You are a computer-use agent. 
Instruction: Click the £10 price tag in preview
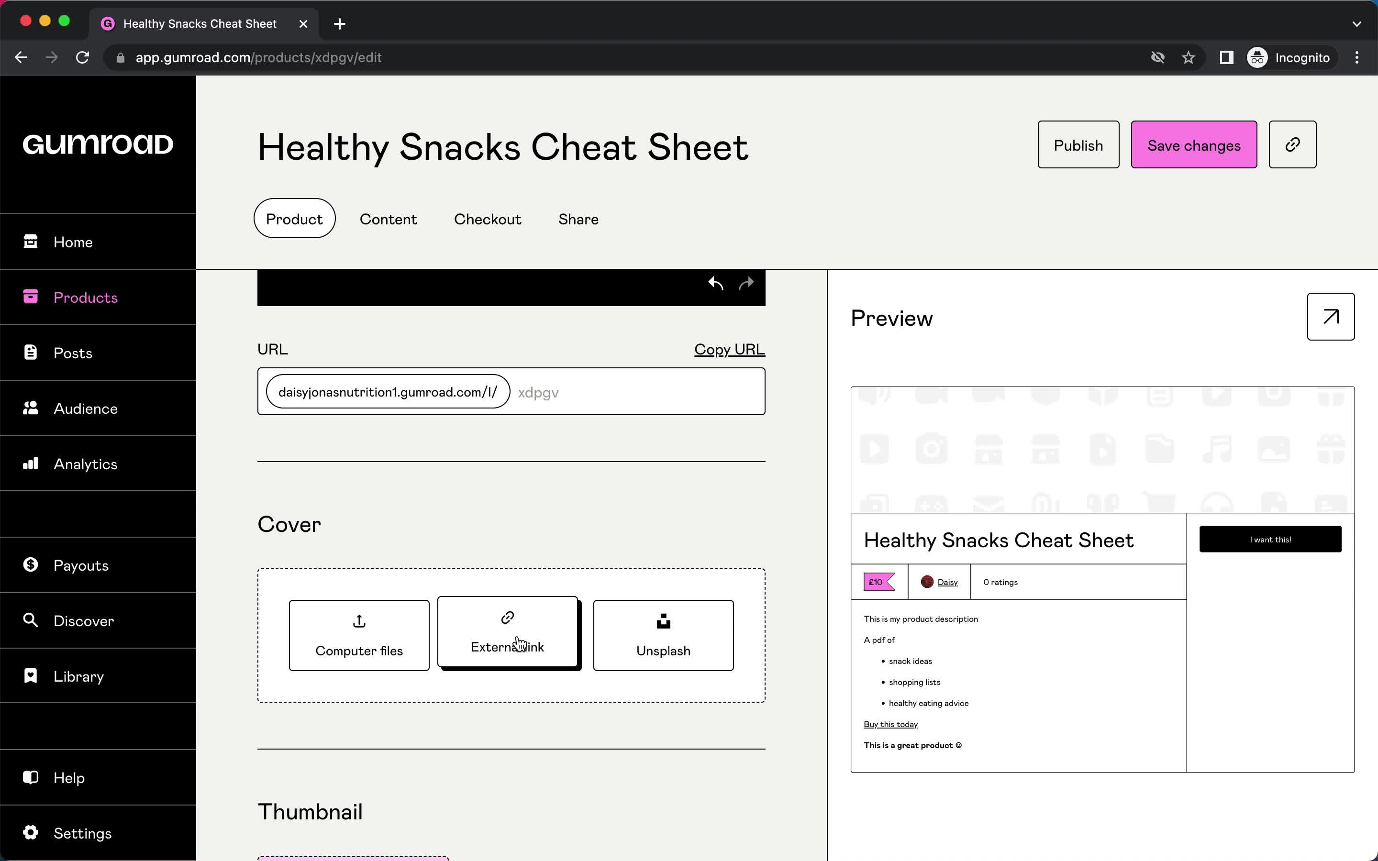[x=879, y=582]
